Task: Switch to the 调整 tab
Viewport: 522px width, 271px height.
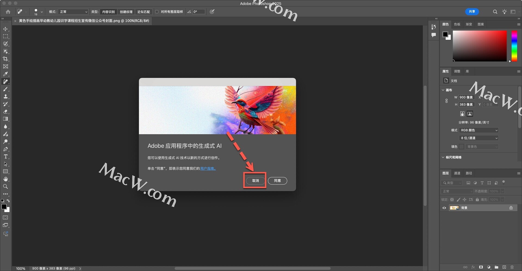Action: (457, 71)
